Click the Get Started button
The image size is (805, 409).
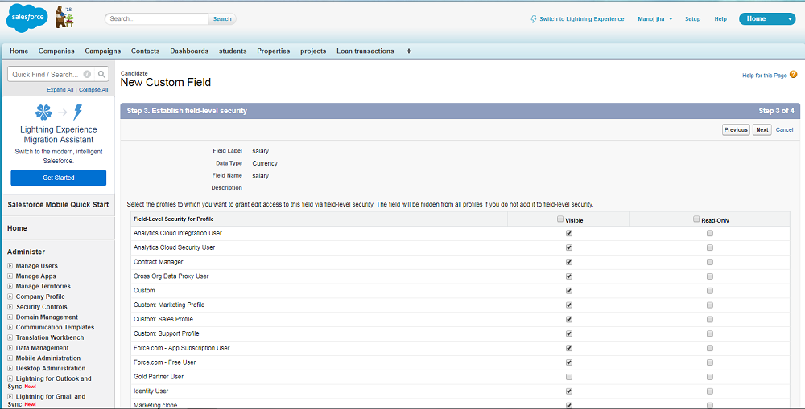tap(59, 178)
